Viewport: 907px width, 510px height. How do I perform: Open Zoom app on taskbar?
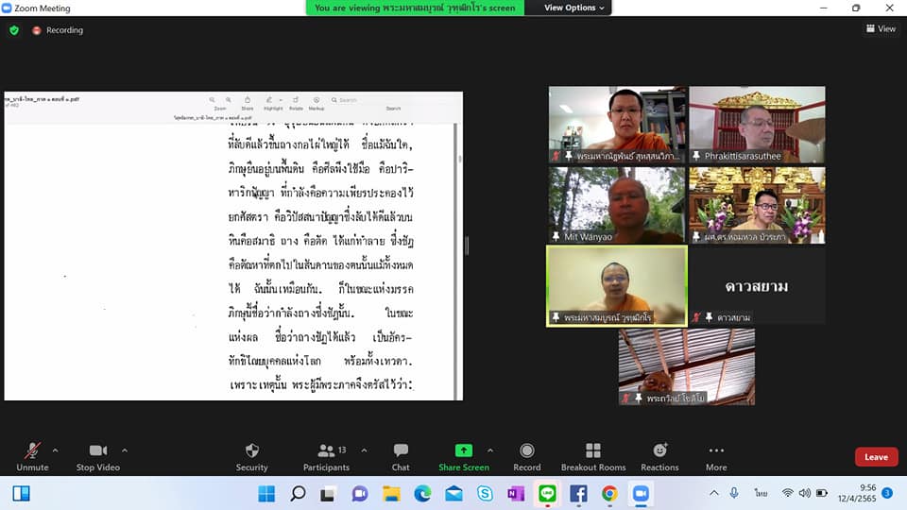tap(641, 494)
